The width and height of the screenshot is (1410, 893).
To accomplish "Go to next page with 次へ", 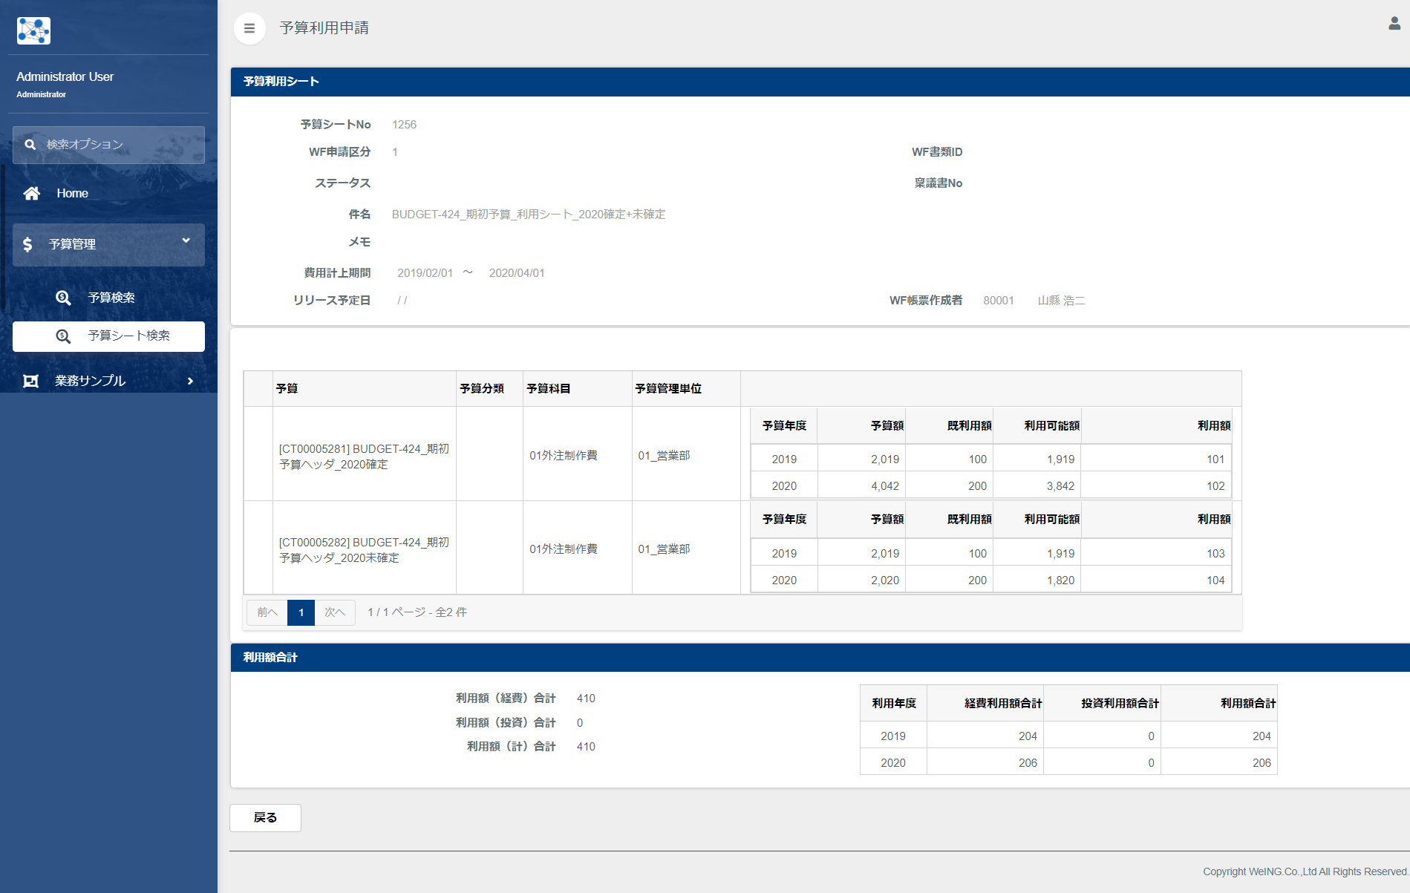I will pyautogui.click(x=335, y=612).
